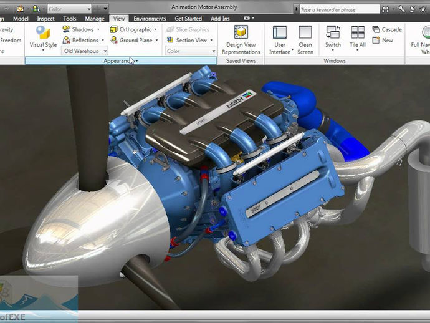Viewport: 430px width, 323px height.
Task: Click the Shadows label
Action: (x=83, y=29)
